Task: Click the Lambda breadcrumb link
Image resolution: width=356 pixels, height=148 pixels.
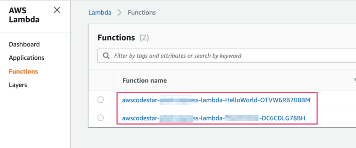Action: [100, 13]
